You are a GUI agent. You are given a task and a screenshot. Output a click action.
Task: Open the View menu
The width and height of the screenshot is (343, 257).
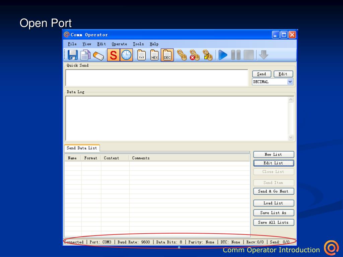87,44
